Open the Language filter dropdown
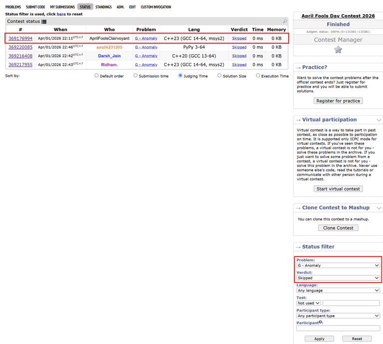This screenshot has height=344, width=383. [x=338, y=290]
